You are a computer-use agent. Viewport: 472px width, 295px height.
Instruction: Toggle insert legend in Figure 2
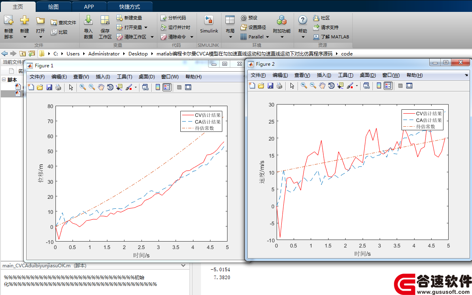[388, 86]
